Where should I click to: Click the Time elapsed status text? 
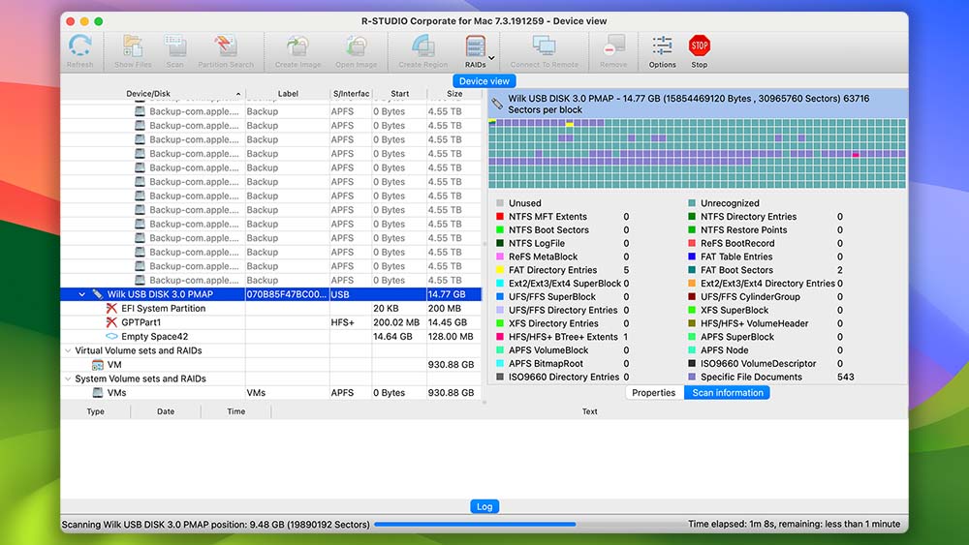pos(795,524)
